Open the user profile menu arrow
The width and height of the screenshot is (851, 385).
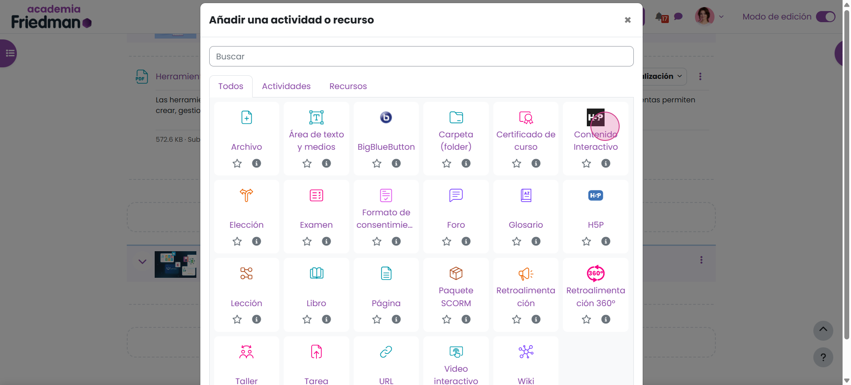721,17
